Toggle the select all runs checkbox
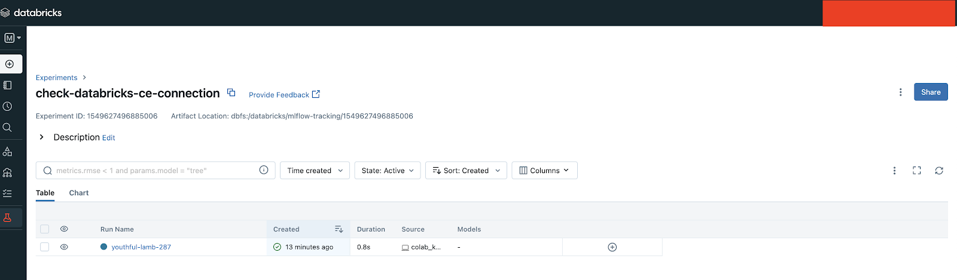This screenshot has height=280, width=957. coord(45,229)
